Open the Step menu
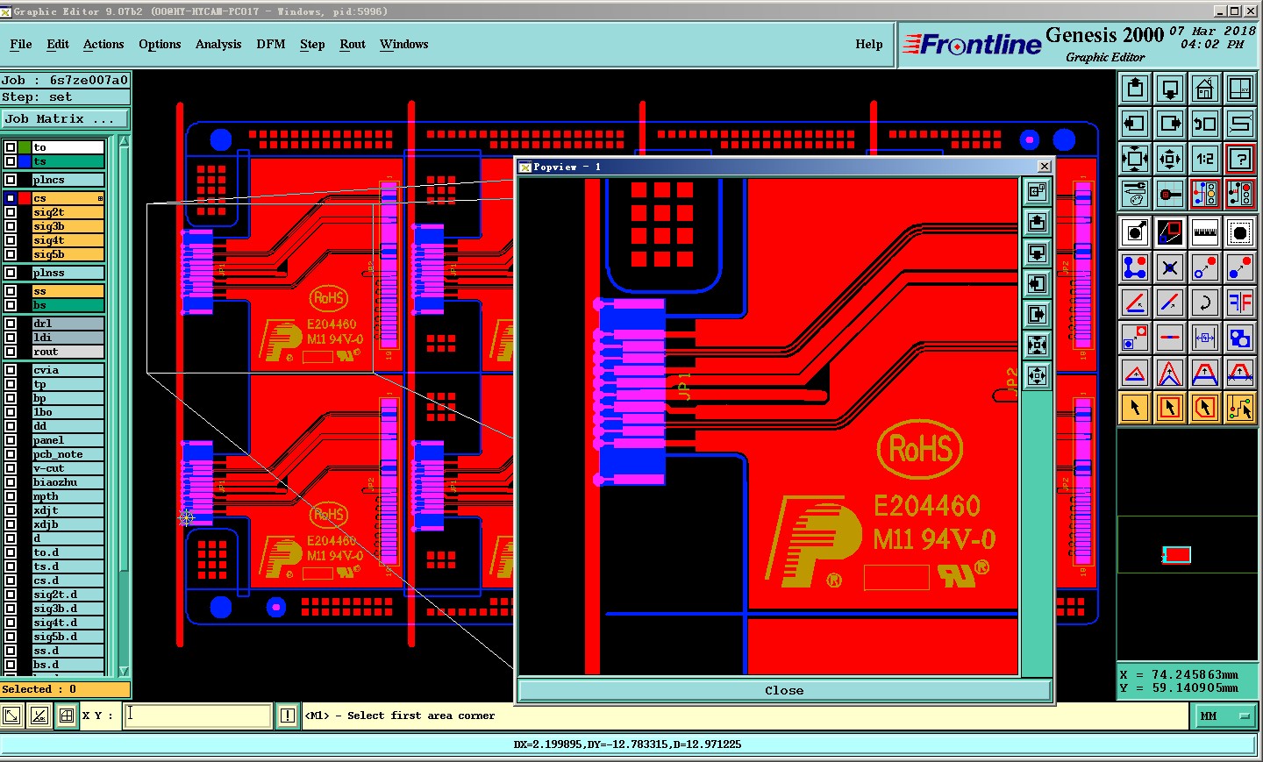 point(312,44)
